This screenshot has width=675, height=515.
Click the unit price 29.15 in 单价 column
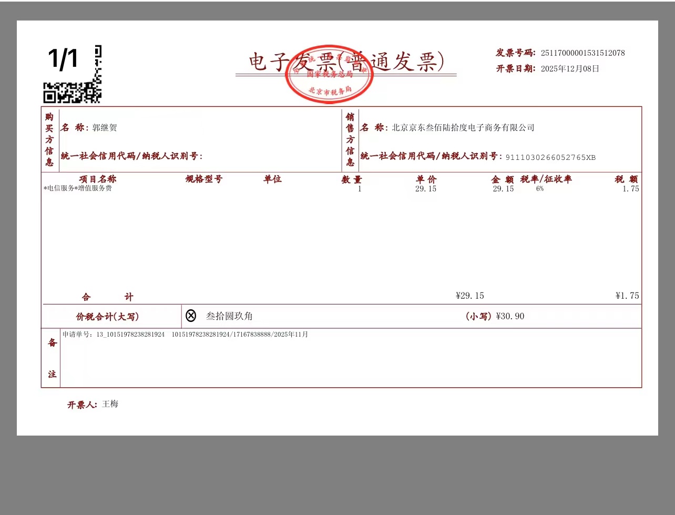tap(425, 189)
